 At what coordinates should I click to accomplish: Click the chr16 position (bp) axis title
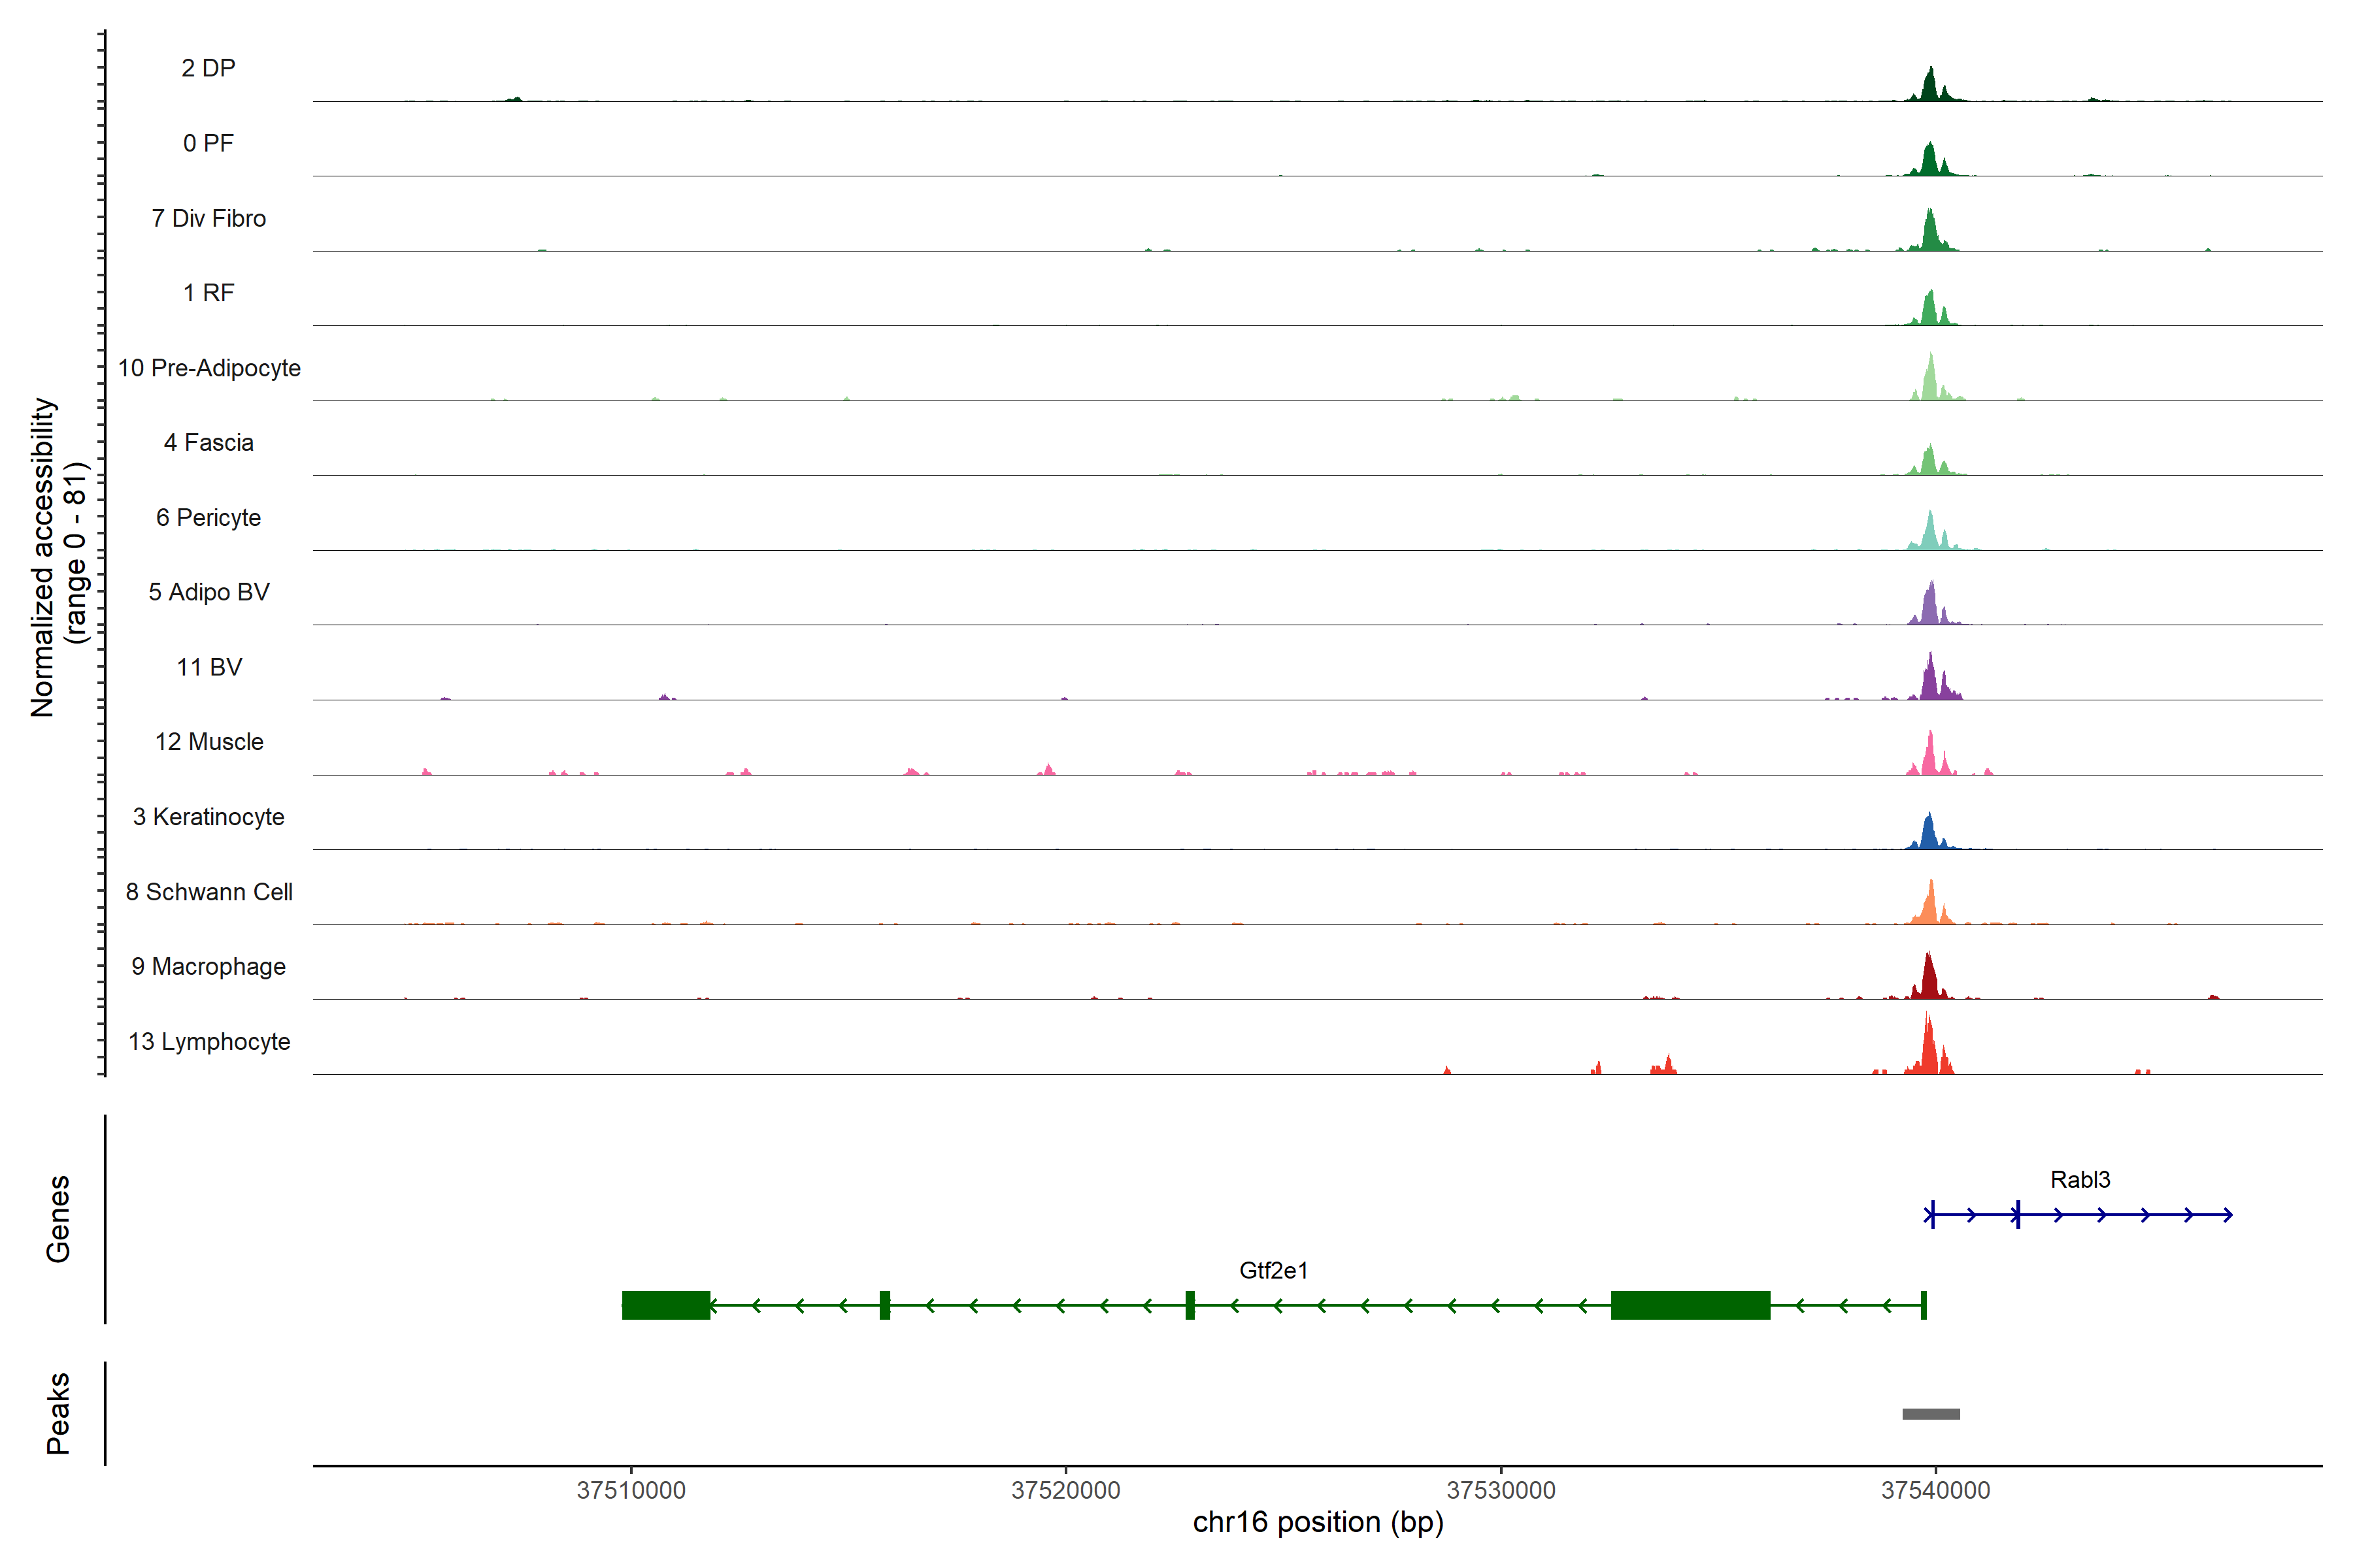click(1318, 1522)
